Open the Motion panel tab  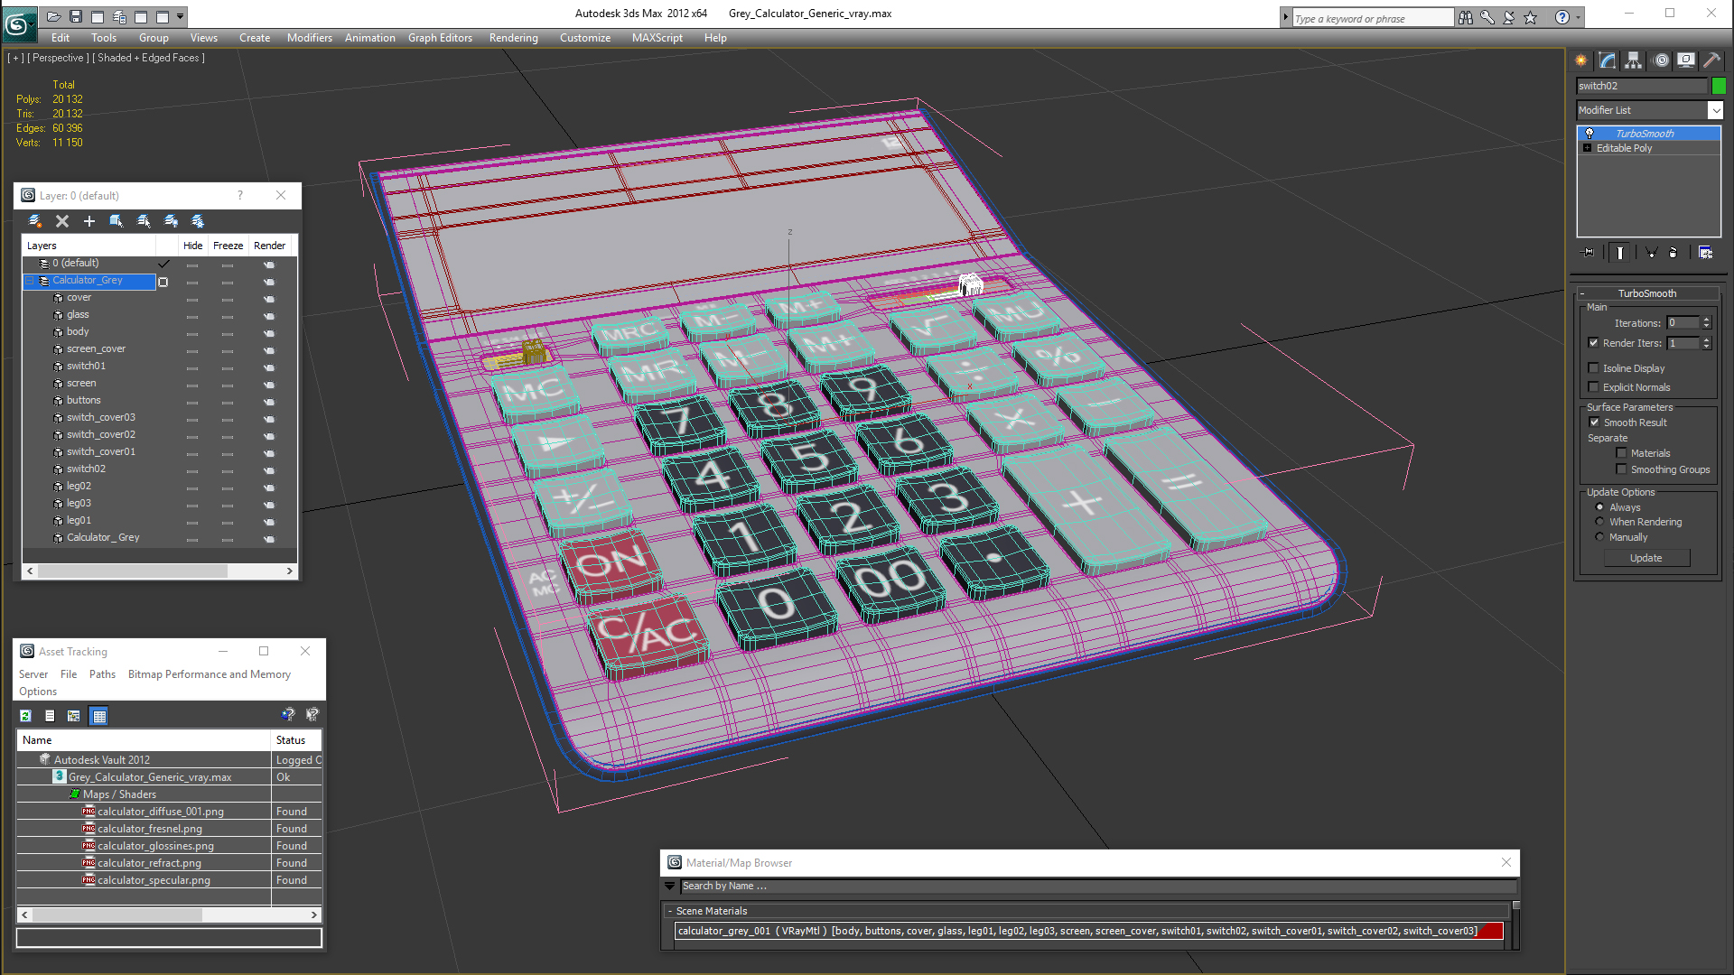click(1661, 60)
